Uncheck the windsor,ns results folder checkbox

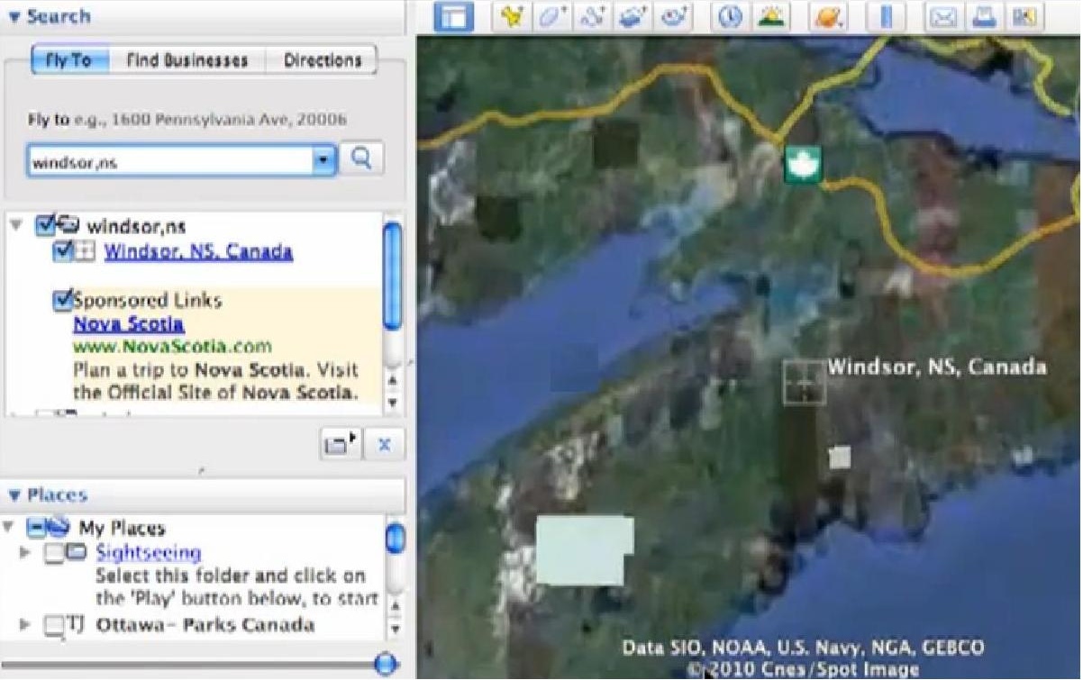pyautogui.click(x=45, y=224)
